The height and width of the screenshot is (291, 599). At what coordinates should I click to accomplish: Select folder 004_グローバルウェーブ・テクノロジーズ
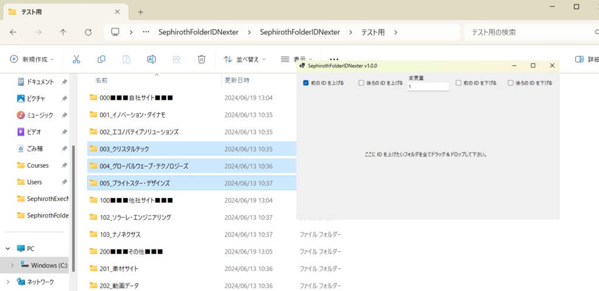point(192,166)
